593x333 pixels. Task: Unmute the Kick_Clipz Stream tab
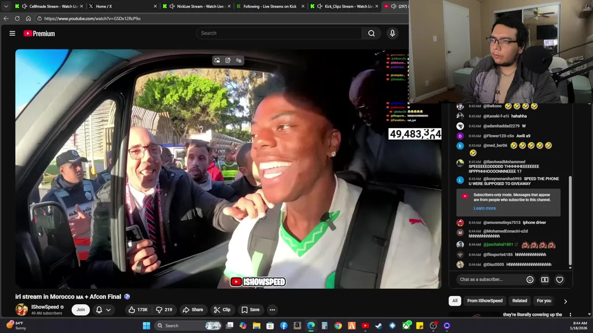click(320, 6)
